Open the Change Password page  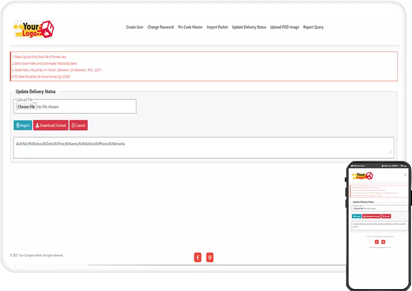(x=160, y=27)
